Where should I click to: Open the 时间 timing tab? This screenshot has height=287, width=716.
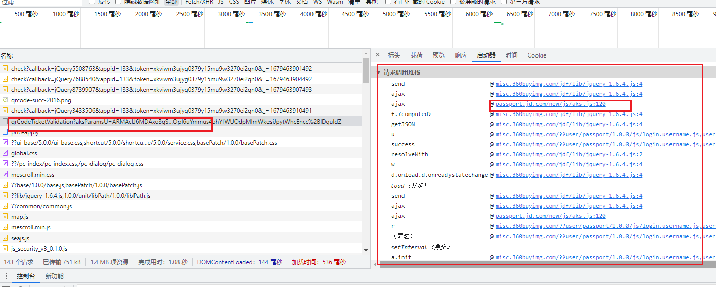click(x=511, y=55)
